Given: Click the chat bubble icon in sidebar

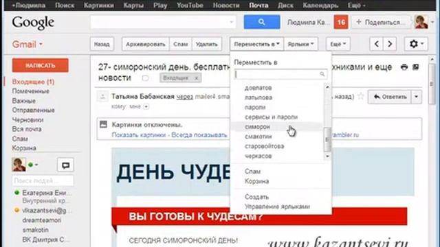Looking at the screenshot, I should pyautogui.click(x=66, y=165).
